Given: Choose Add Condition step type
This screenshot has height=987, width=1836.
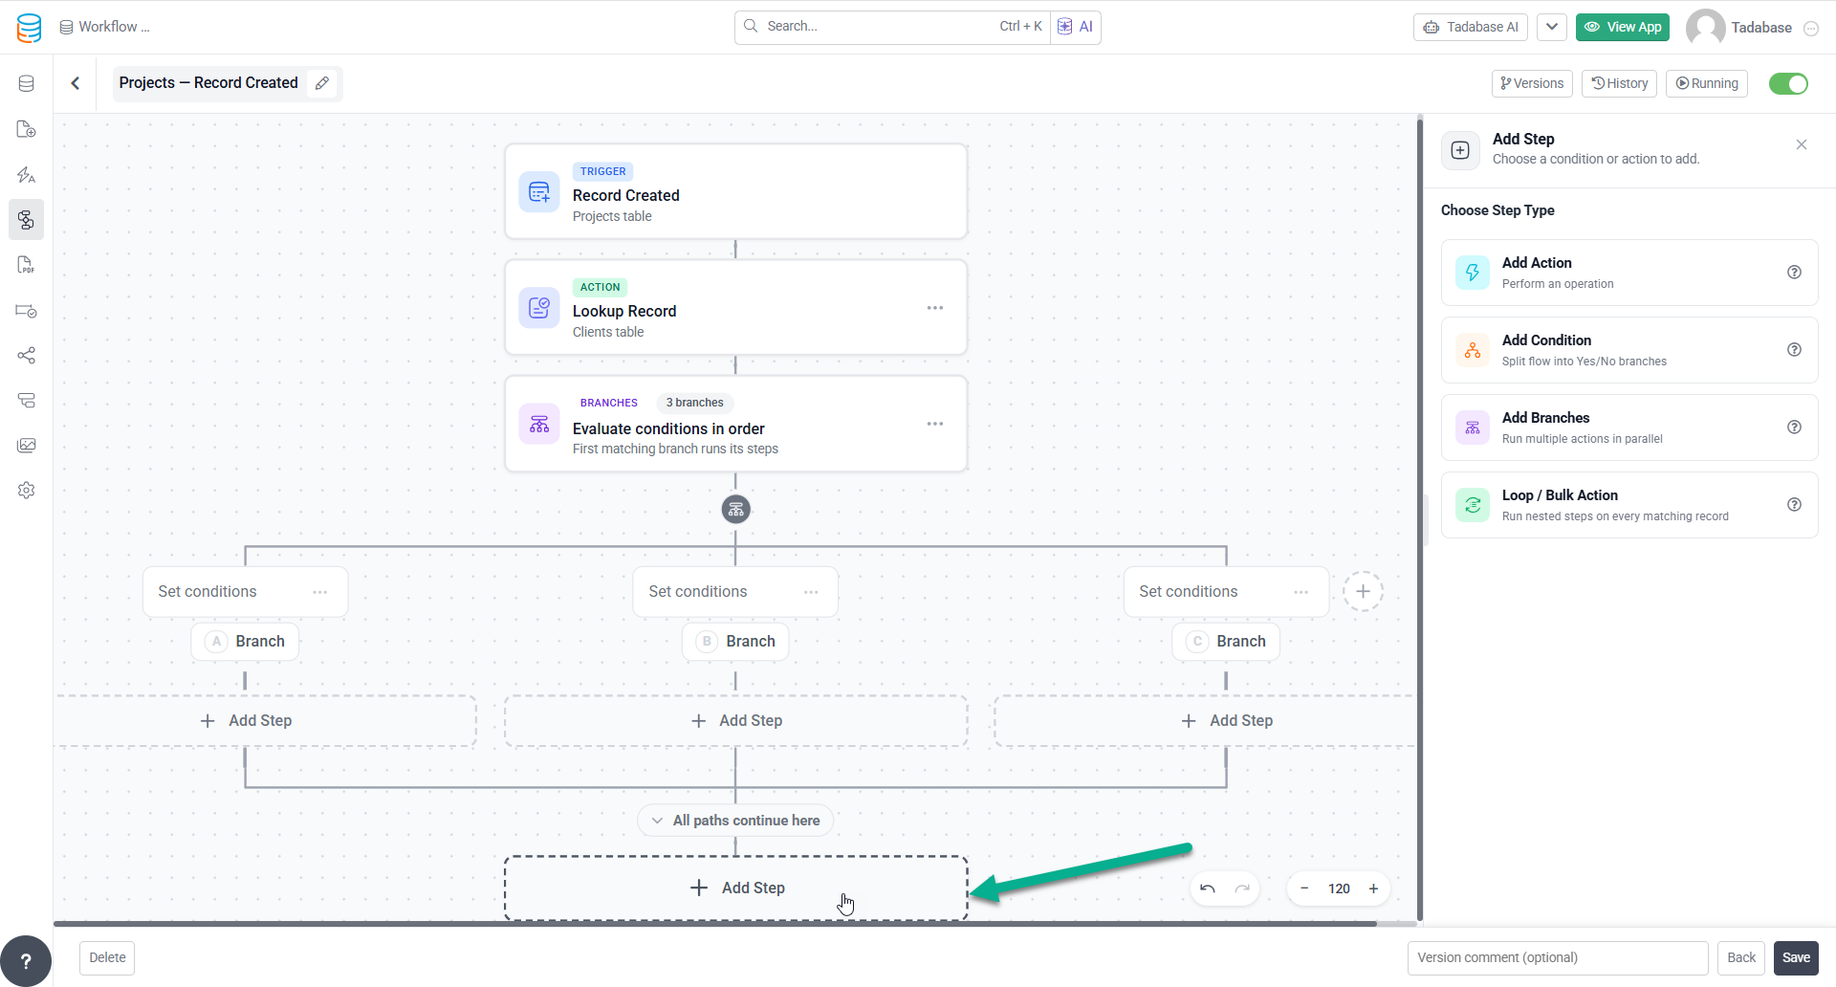Looking at the screenshot, I should [x=1628, y=350].
